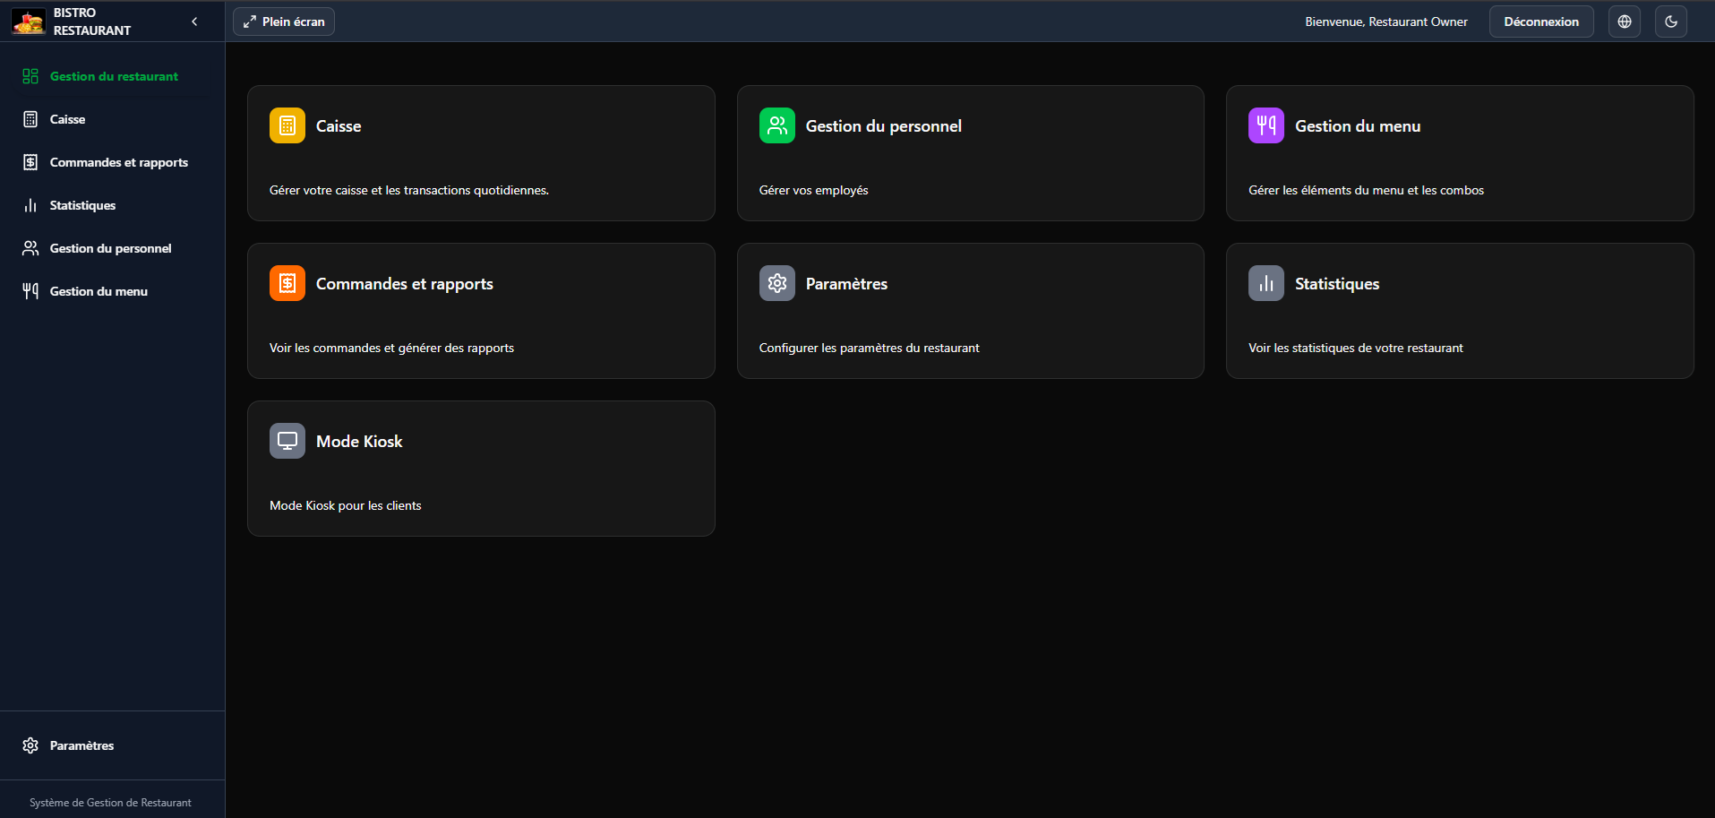This screenshot has width=1715, height=818.
Task: Open bottom Paramètres sidebar entry
Action: tap(81, 745)
